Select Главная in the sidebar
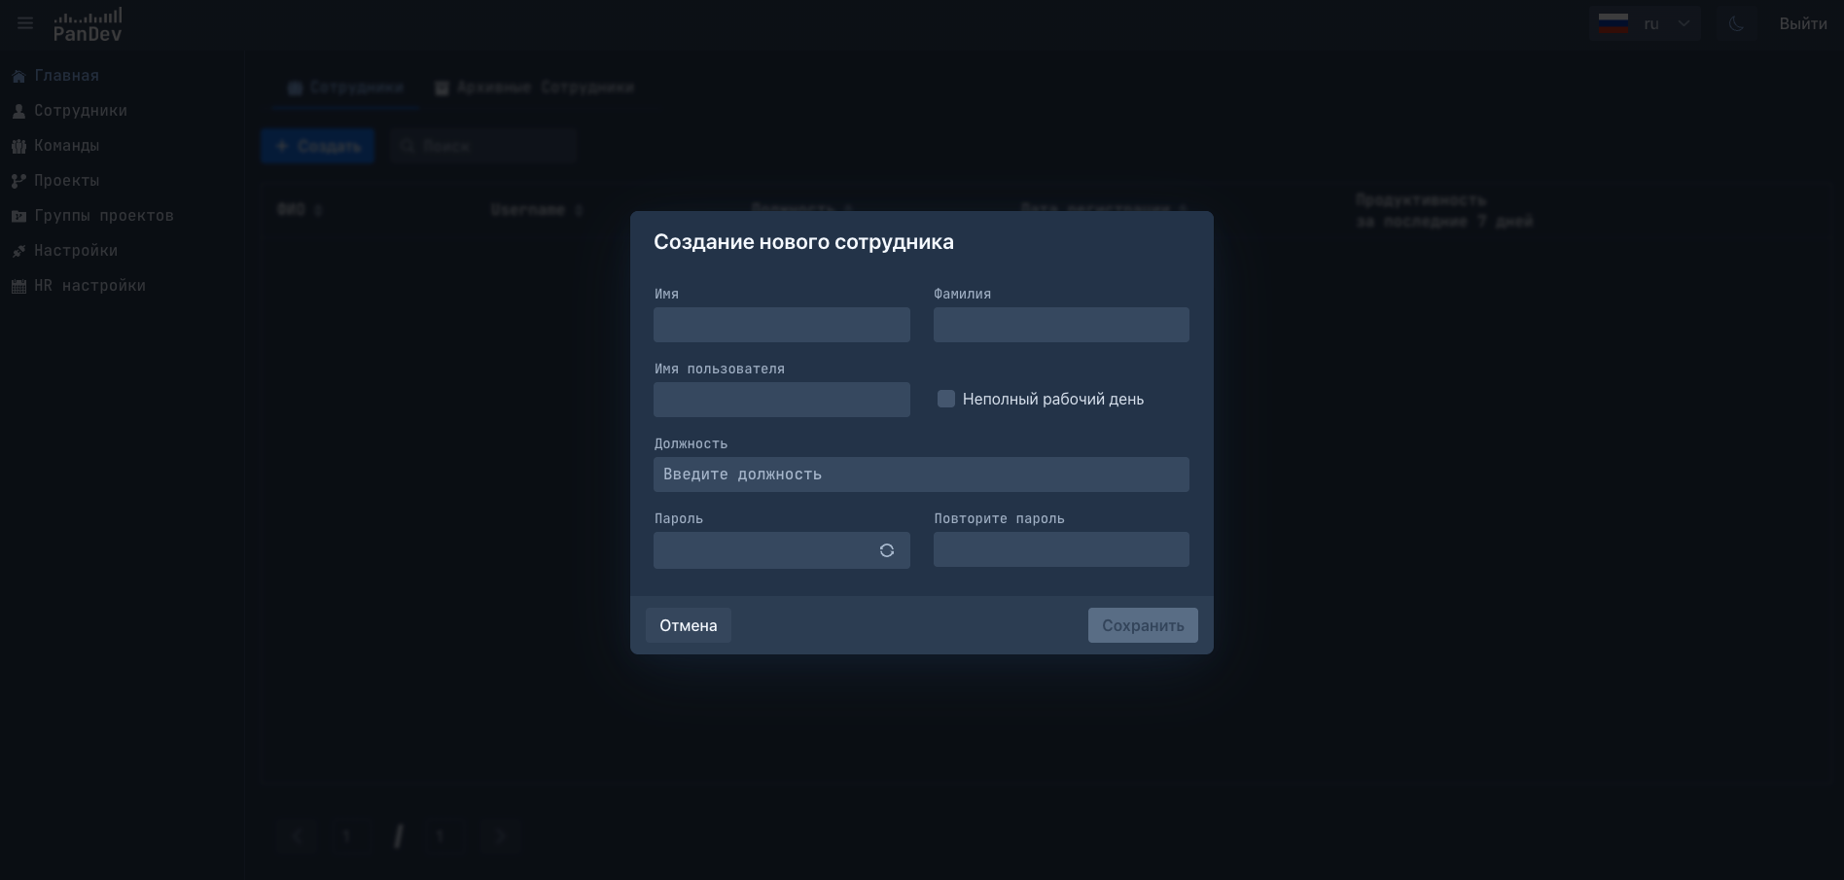 click(x=66, y=75)
